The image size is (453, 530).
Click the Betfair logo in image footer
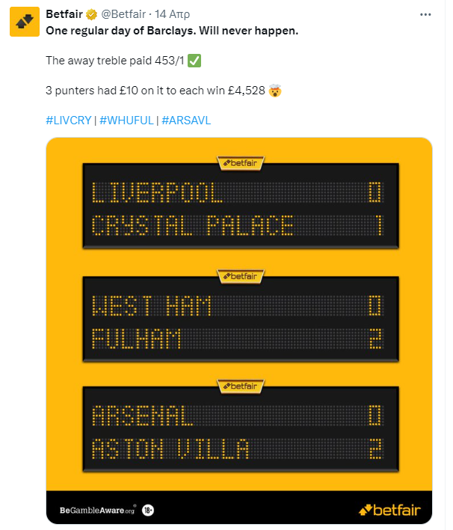click(x=389, y=510)
